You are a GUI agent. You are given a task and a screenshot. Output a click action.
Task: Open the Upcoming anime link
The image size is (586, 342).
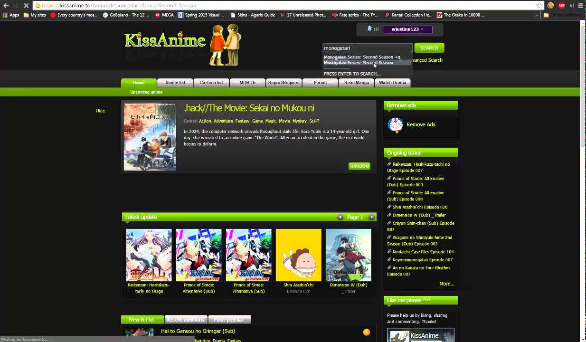tap(146, 92)
